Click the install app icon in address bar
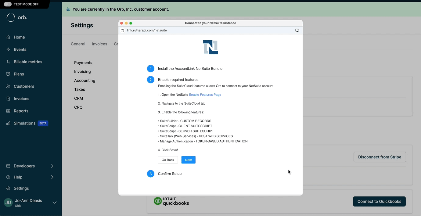 coord(297,30)
